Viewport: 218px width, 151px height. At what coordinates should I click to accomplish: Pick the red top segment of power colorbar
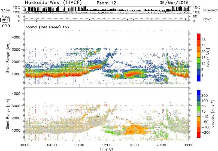coord(199,37)
